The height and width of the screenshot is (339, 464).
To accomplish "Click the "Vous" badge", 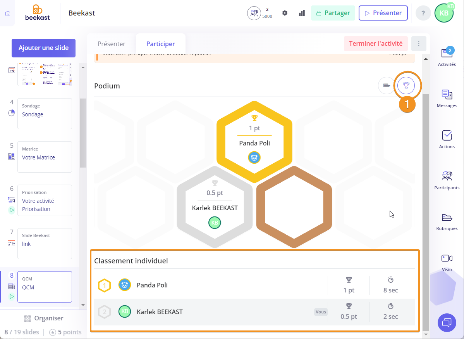I will [x=320, y=312].
